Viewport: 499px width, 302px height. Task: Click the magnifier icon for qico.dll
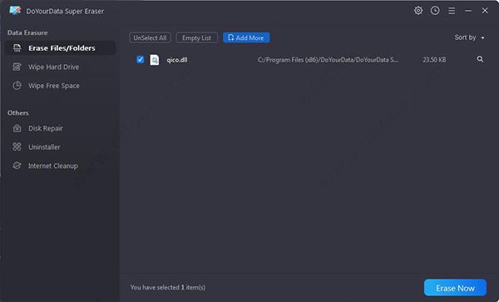[x=480, y=59]
